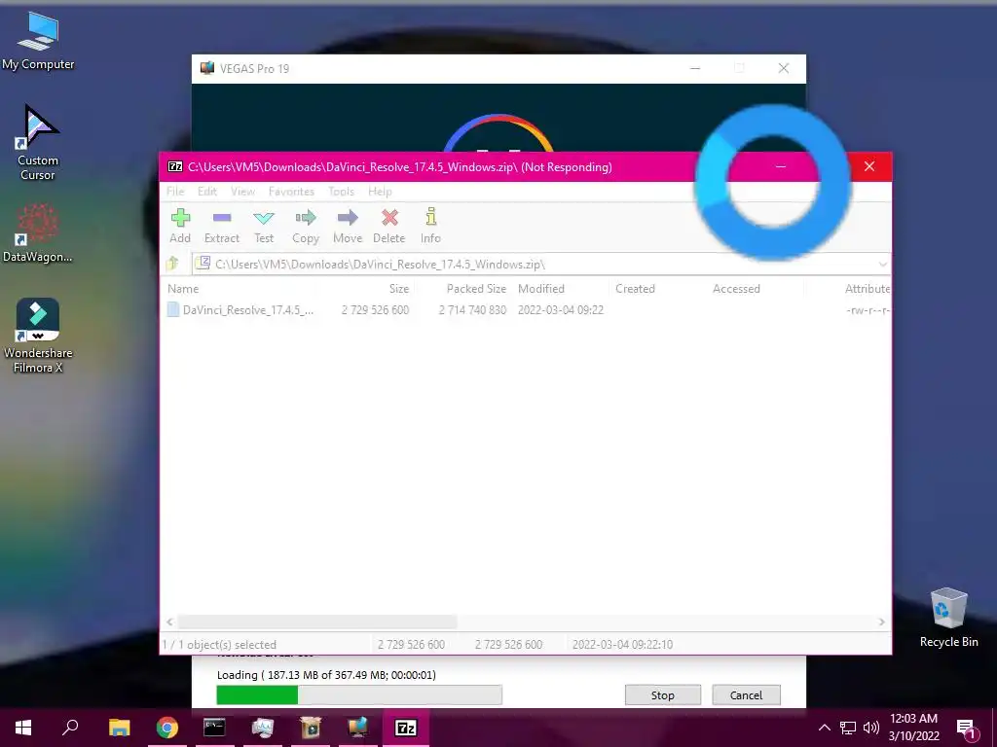Click the 2 729 526 600 size cell
997x747 pixels.
tap(375, 310)
